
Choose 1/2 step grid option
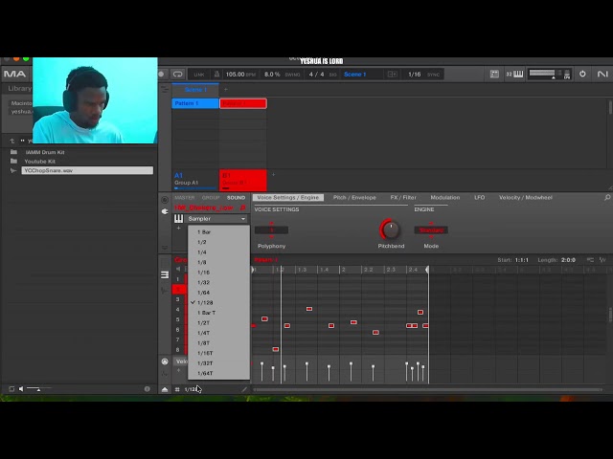pos(218,242)
